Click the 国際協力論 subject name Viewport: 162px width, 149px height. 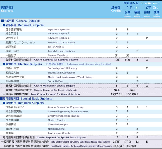point(12,73)
